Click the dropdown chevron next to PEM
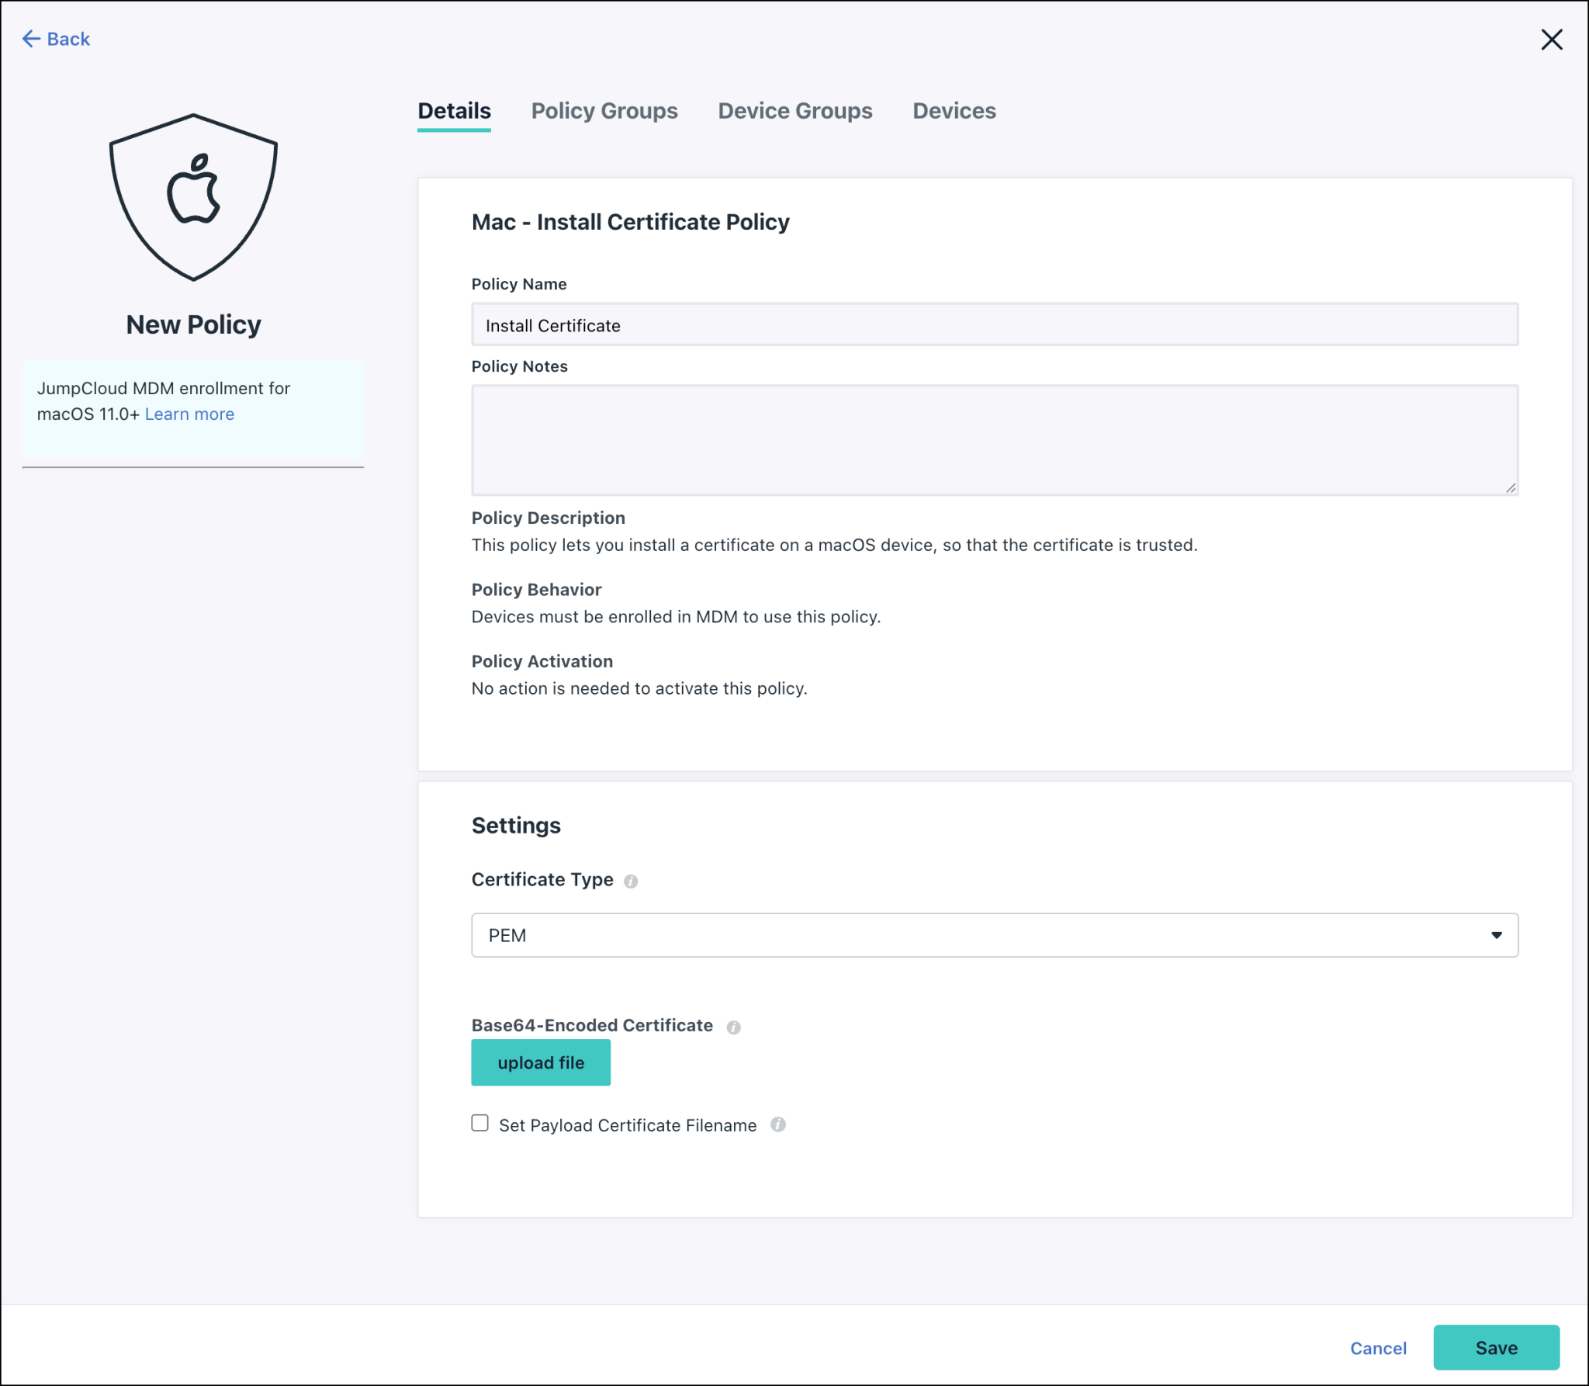 pyautogui.click(x=1496, y=935)
